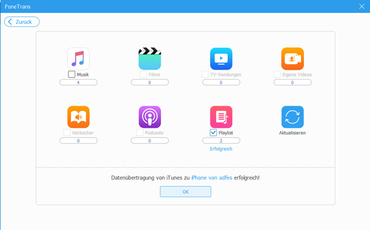Screen dimensions: 370x230
Task: Click the Aktualisieren refresh icon
Action: [x=292, y=117]
